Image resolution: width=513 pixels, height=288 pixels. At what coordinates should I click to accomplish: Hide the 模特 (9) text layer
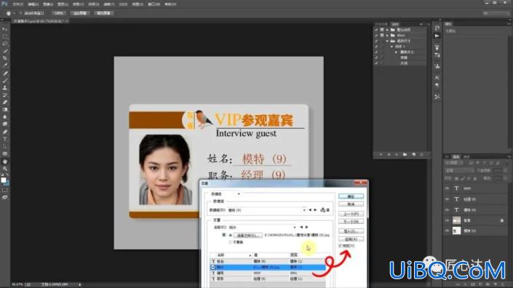[x=447, y=210]
